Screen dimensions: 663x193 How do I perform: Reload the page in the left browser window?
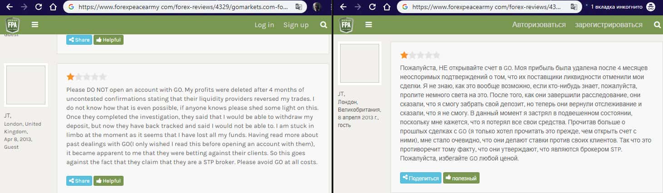pyautogui.click(x=39, y=7)
